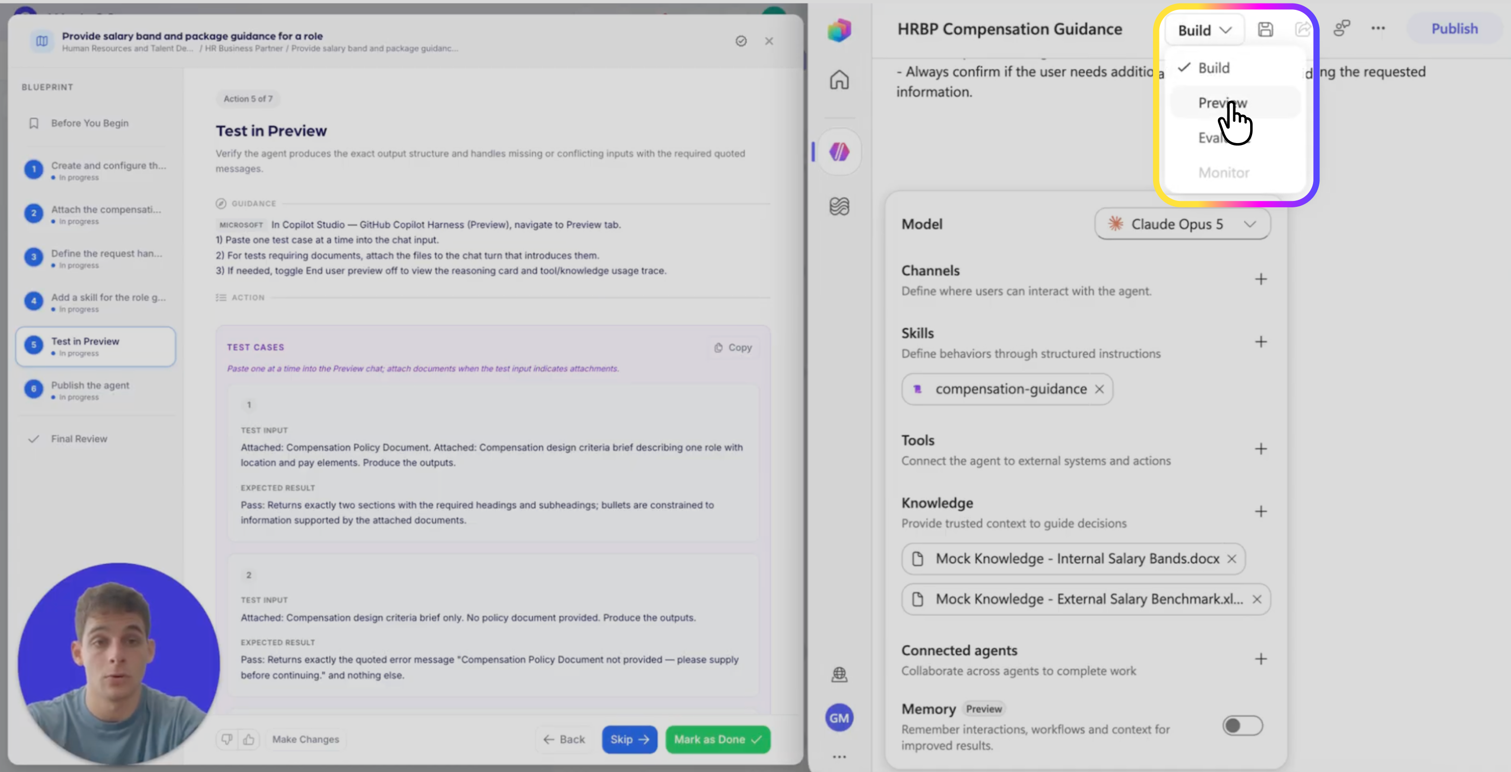Click the colorful app logo in sidebar
The width and height of the screenshot is (1511, 772).
click(x=839, y=30)
